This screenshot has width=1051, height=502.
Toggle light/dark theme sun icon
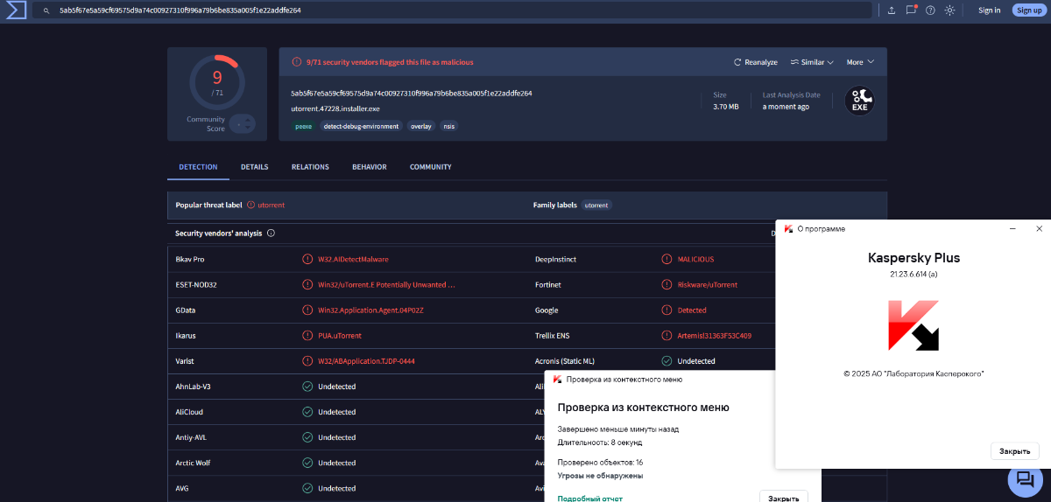[949, 10]
